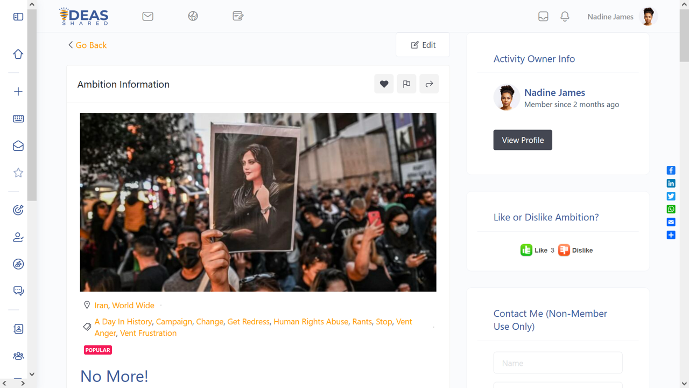Click the Name input field

coord(558,363)
